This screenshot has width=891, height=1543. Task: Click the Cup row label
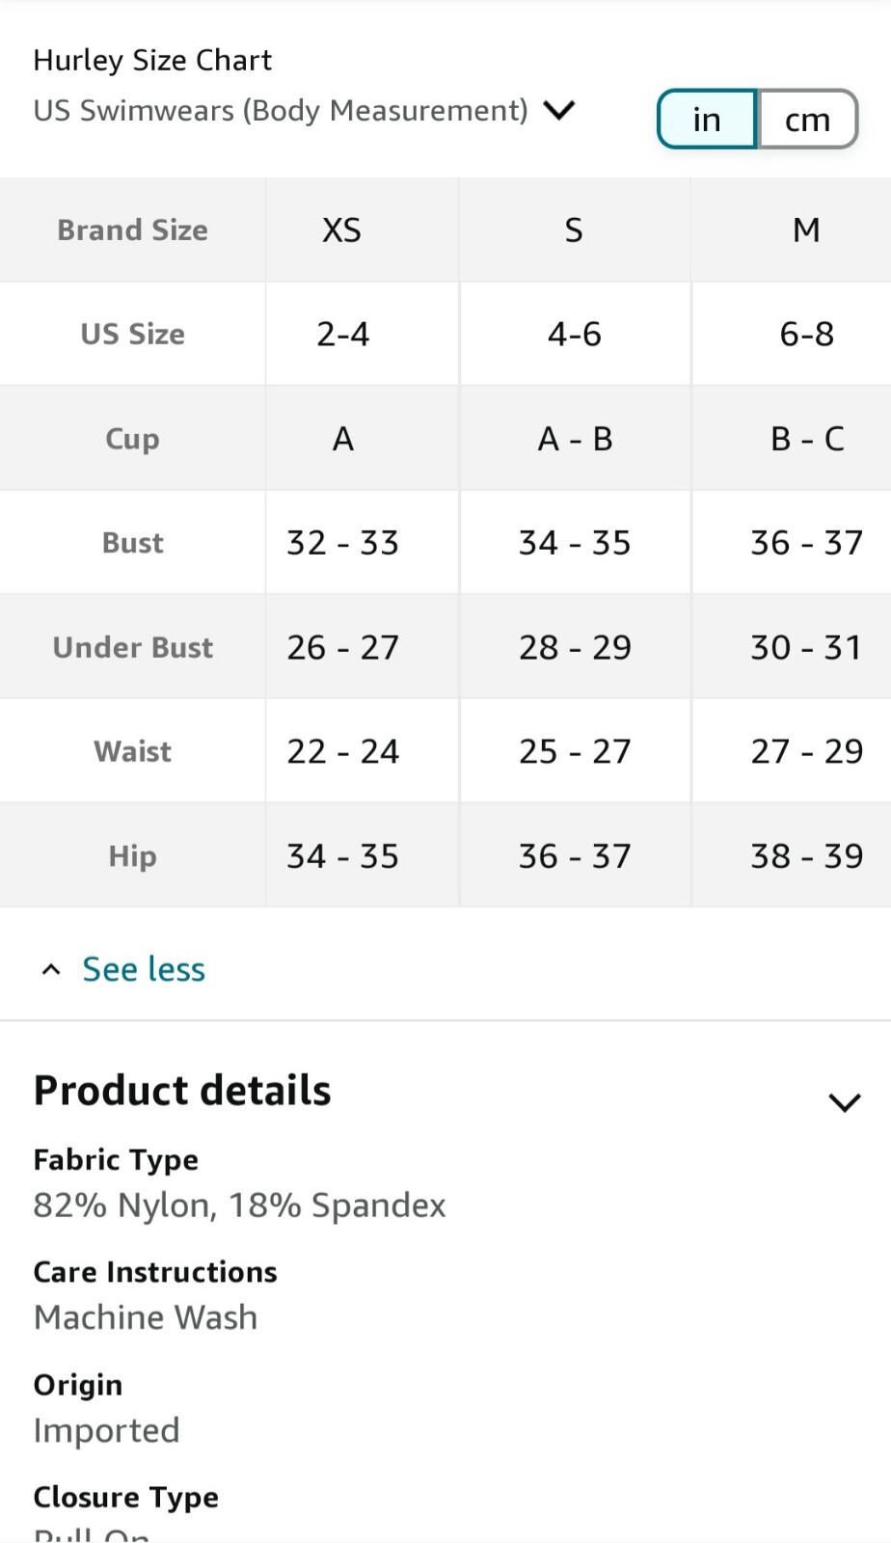coord(133,439)
